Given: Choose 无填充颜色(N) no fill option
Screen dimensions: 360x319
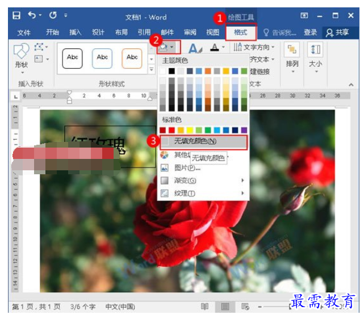Looking at the screenshot, I should tap(203, 141).
